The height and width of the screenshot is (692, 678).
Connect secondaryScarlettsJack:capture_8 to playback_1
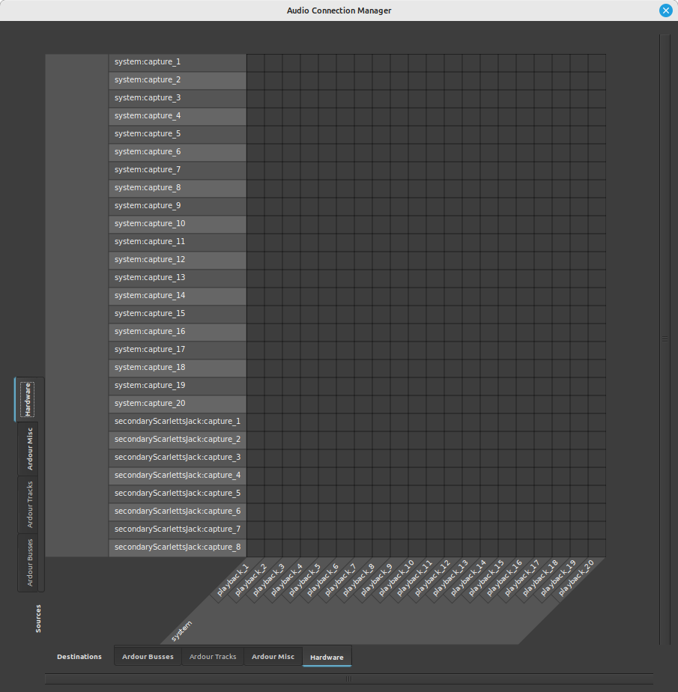(x=256, y=547)
